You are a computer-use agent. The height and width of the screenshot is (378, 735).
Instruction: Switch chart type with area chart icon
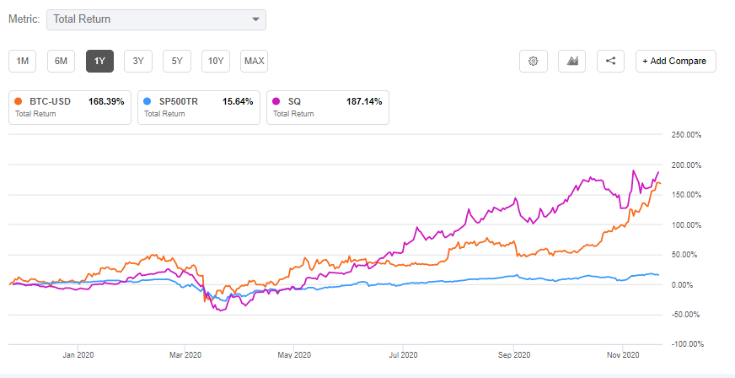tap(571, 61)
